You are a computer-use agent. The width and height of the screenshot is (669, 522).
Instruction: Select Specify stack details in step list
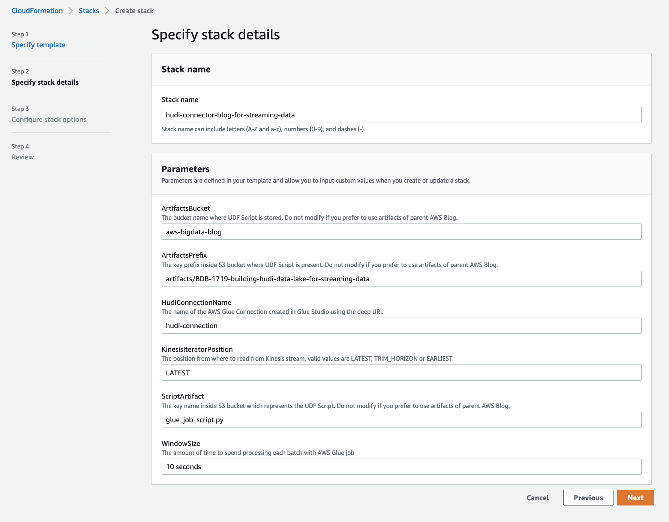click(45, 82)
